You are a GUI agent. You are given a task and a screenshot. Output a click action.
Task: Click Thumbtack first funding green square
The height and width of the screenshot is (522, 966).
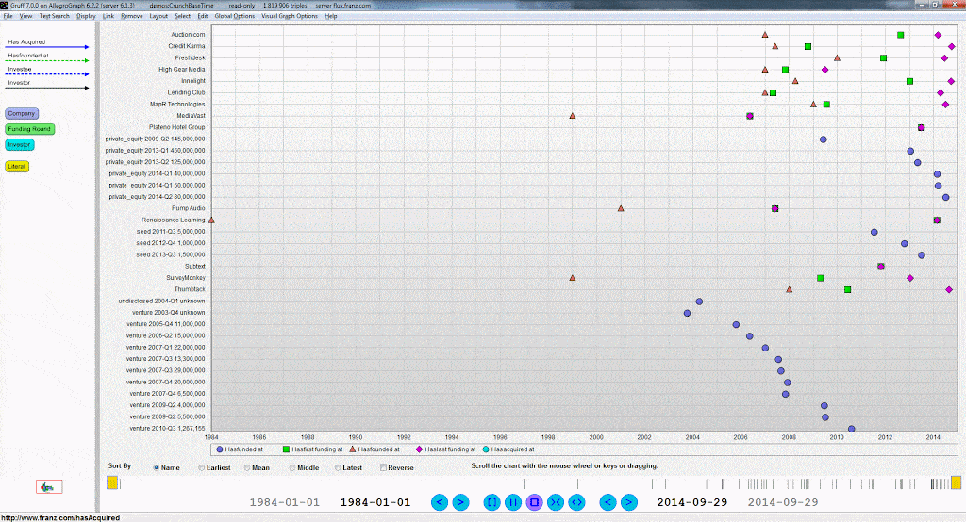click(x=848, y=290)
